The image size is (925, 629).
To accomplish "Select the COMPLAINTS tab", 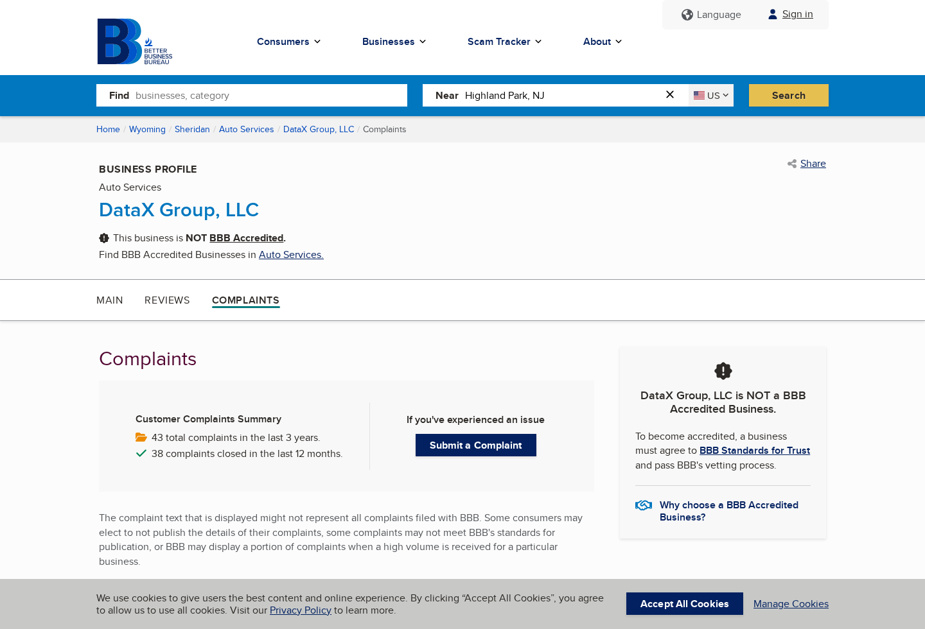I will click(x=245, y=300).
